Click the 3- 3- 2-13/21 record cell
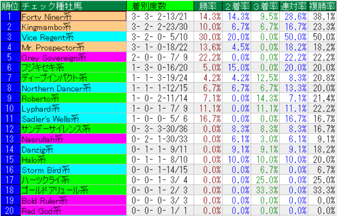 coord(160,16)
